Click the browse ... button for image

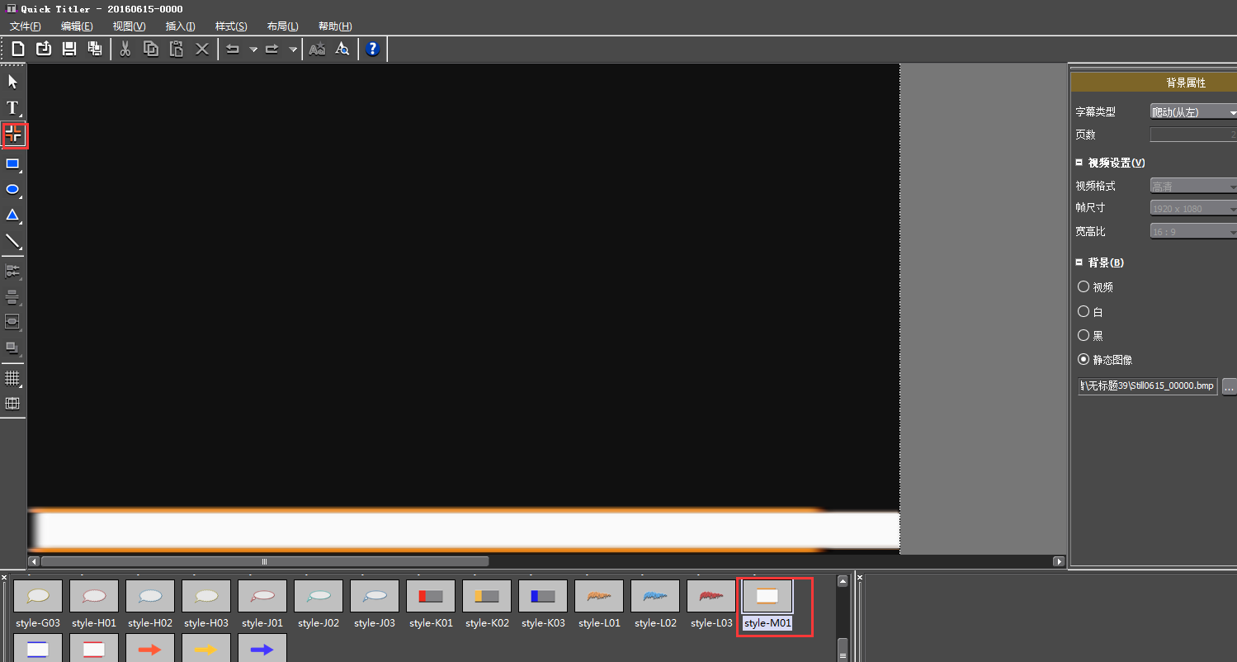click(x=1229, y=385)
